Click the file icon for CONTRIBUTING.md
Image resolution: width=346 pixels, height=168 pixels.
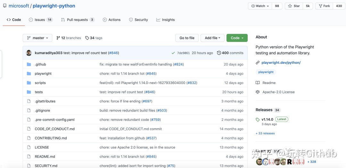29,138
